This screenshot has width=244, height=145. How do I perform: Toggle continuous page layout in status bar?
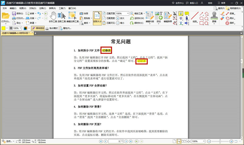[179, 141]
